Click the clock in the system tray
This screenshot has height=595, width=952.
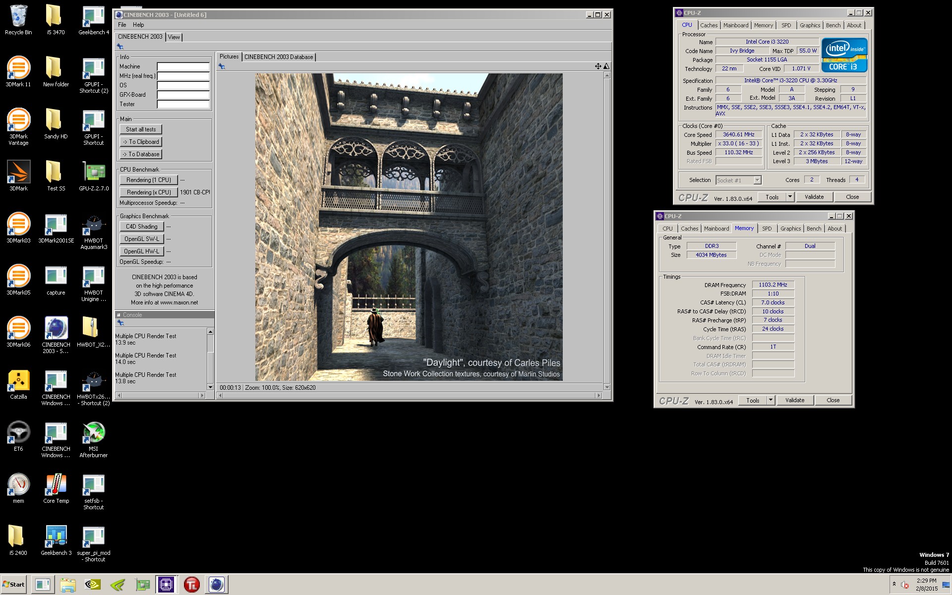pyautogui.click(x=926, y=585)
